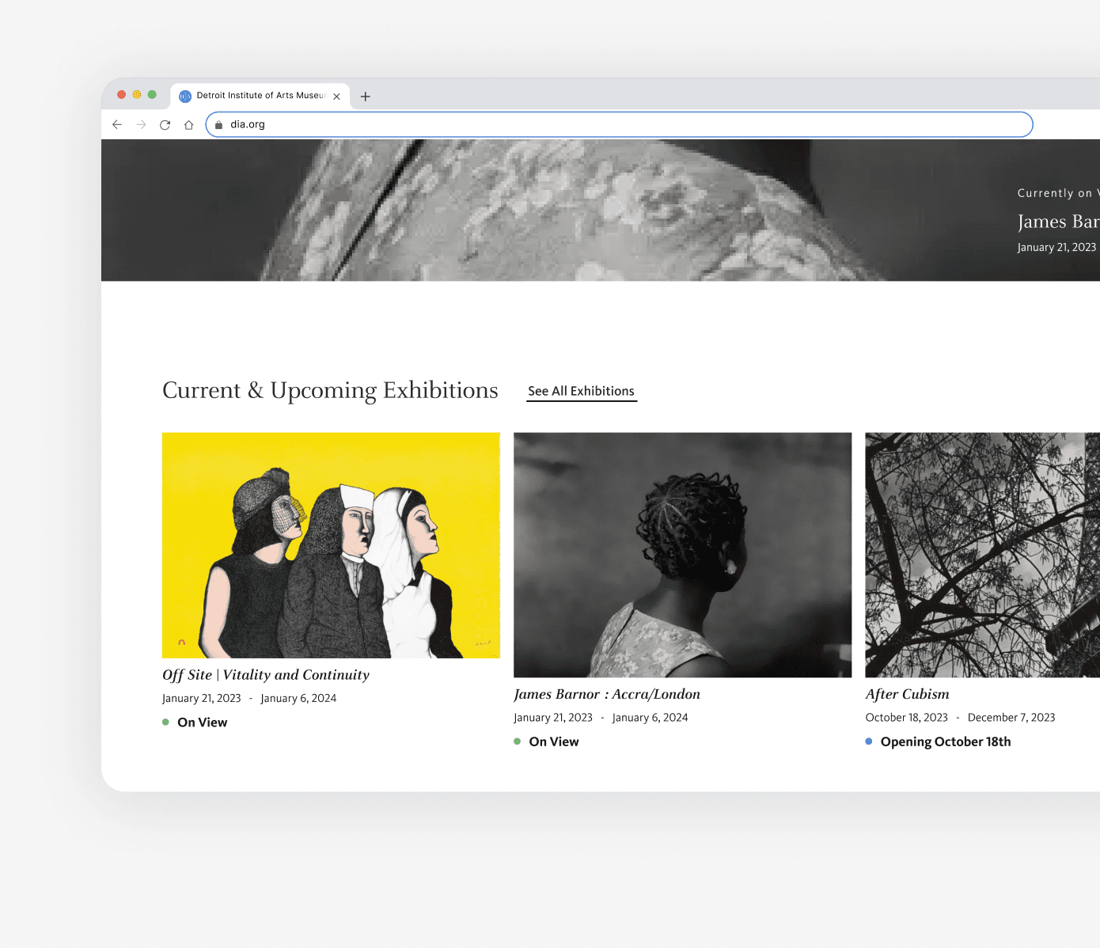Open the After Cubism tree image thumbnail
This screenshot has height=948, width=1100.
[x=982, y=555]
